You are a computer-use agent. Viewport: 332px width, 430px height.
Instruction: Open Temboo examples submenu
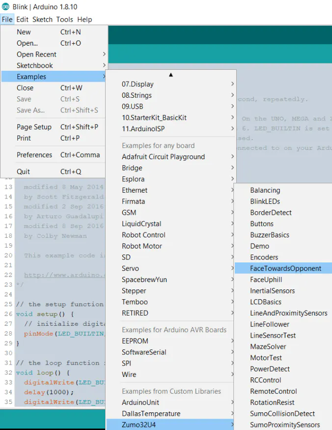170,302
